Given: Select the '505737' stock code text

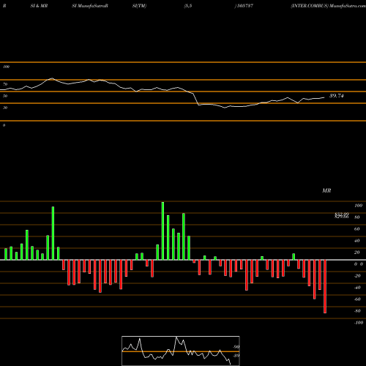Looking at the screenshot, I should (x=244, y=6).
